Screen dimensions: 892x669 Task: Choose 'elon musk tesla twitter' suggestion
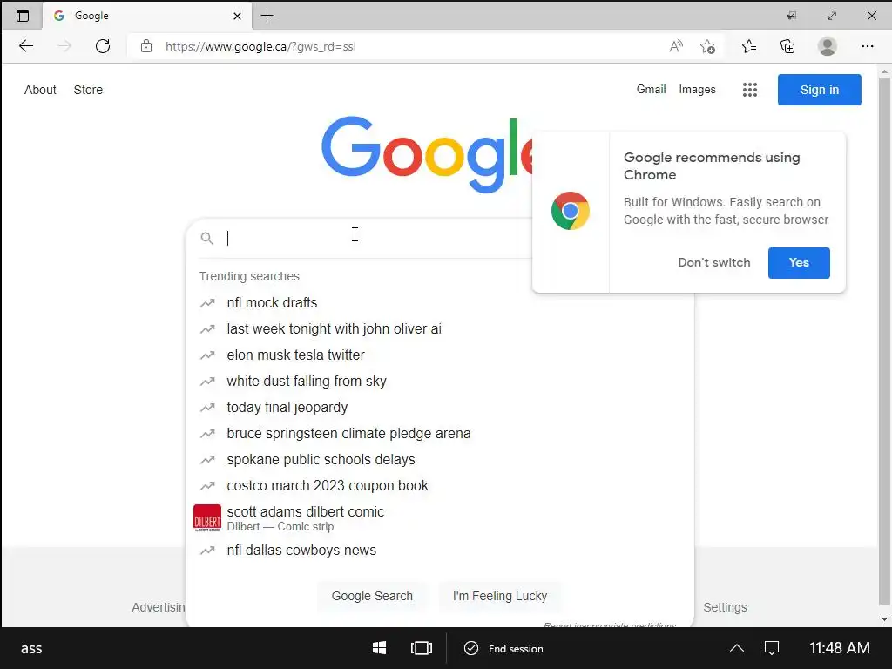[x=439, y=355]
